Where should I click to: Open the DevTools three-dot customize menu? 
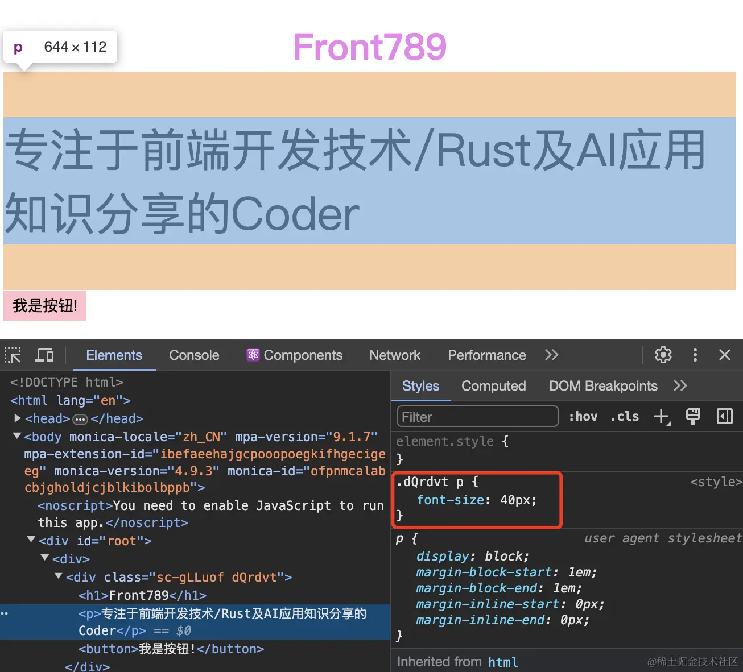pyautogui.click(x=695, y=355)
